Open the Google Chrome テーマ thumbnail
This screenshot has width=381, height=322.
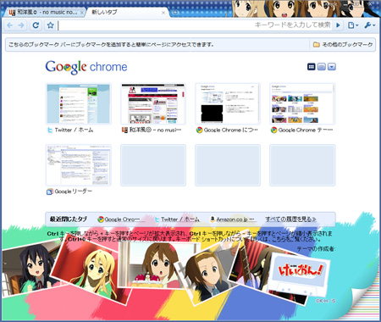pos(302,103)
